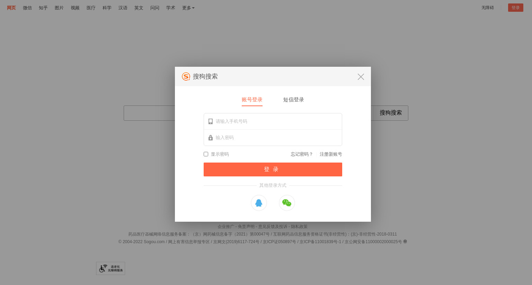The image size is (532, 285).
Task: Open the 视频 navigation item
Action: click(x=75, y=8)
